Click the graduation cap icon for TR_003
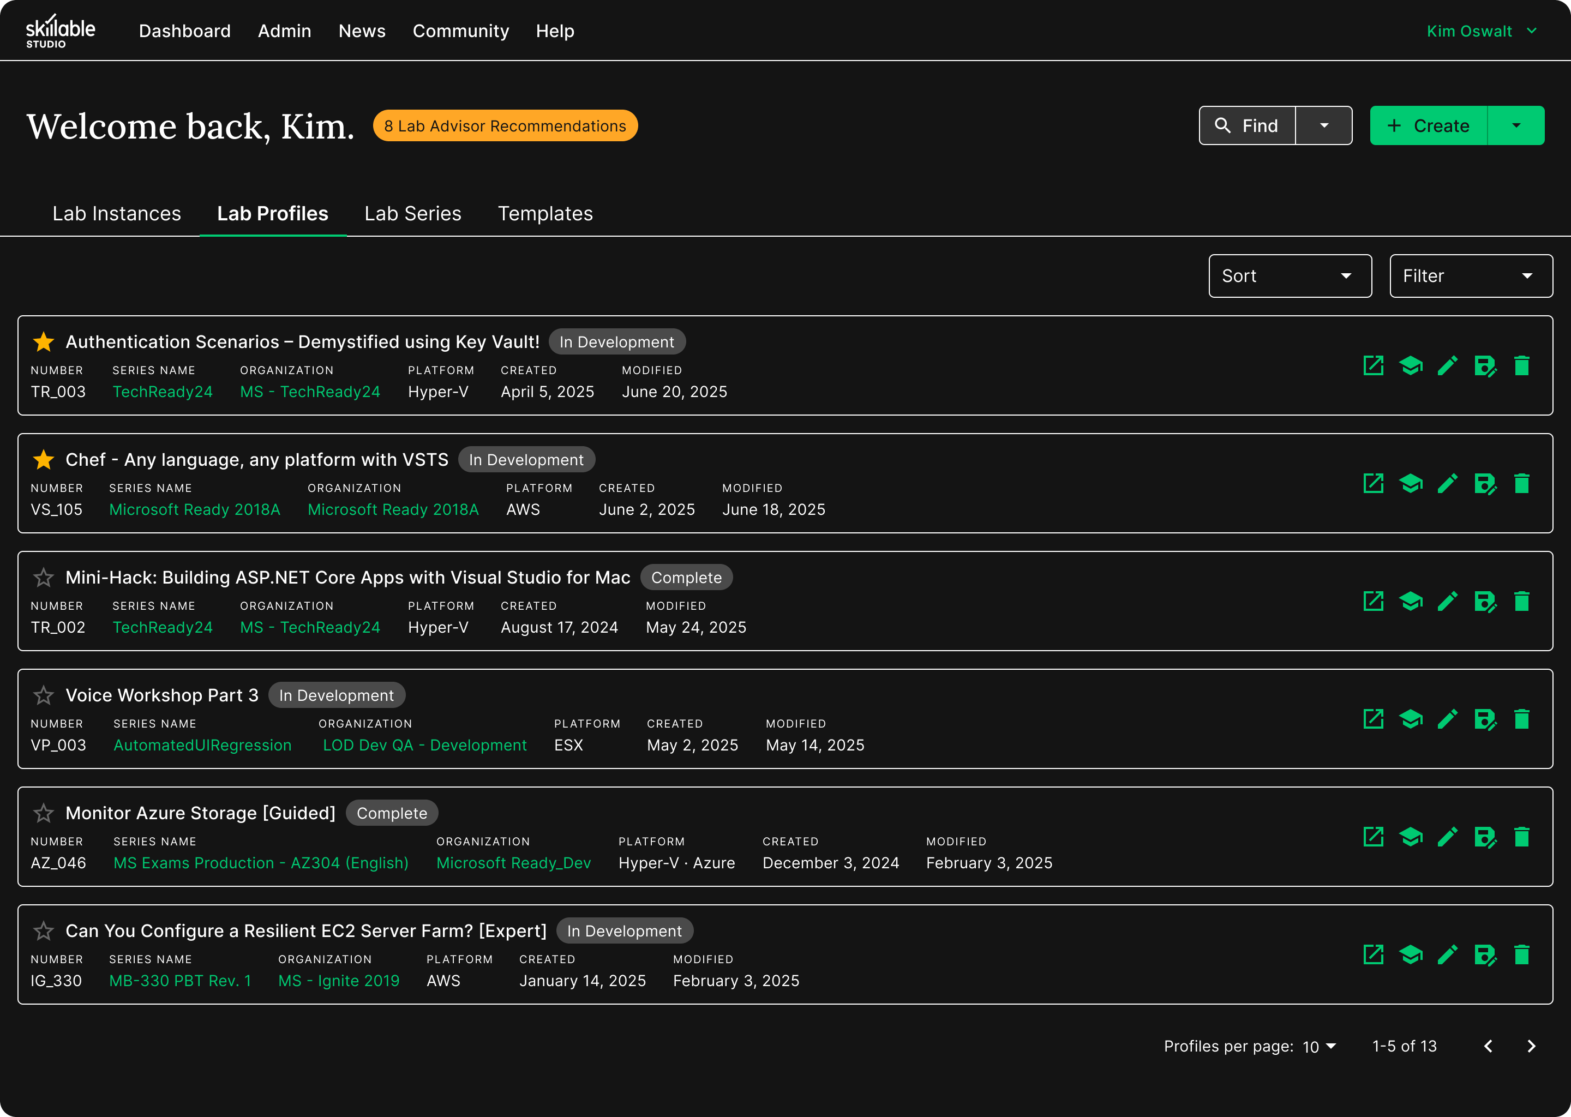 (x=1411, y=365)
